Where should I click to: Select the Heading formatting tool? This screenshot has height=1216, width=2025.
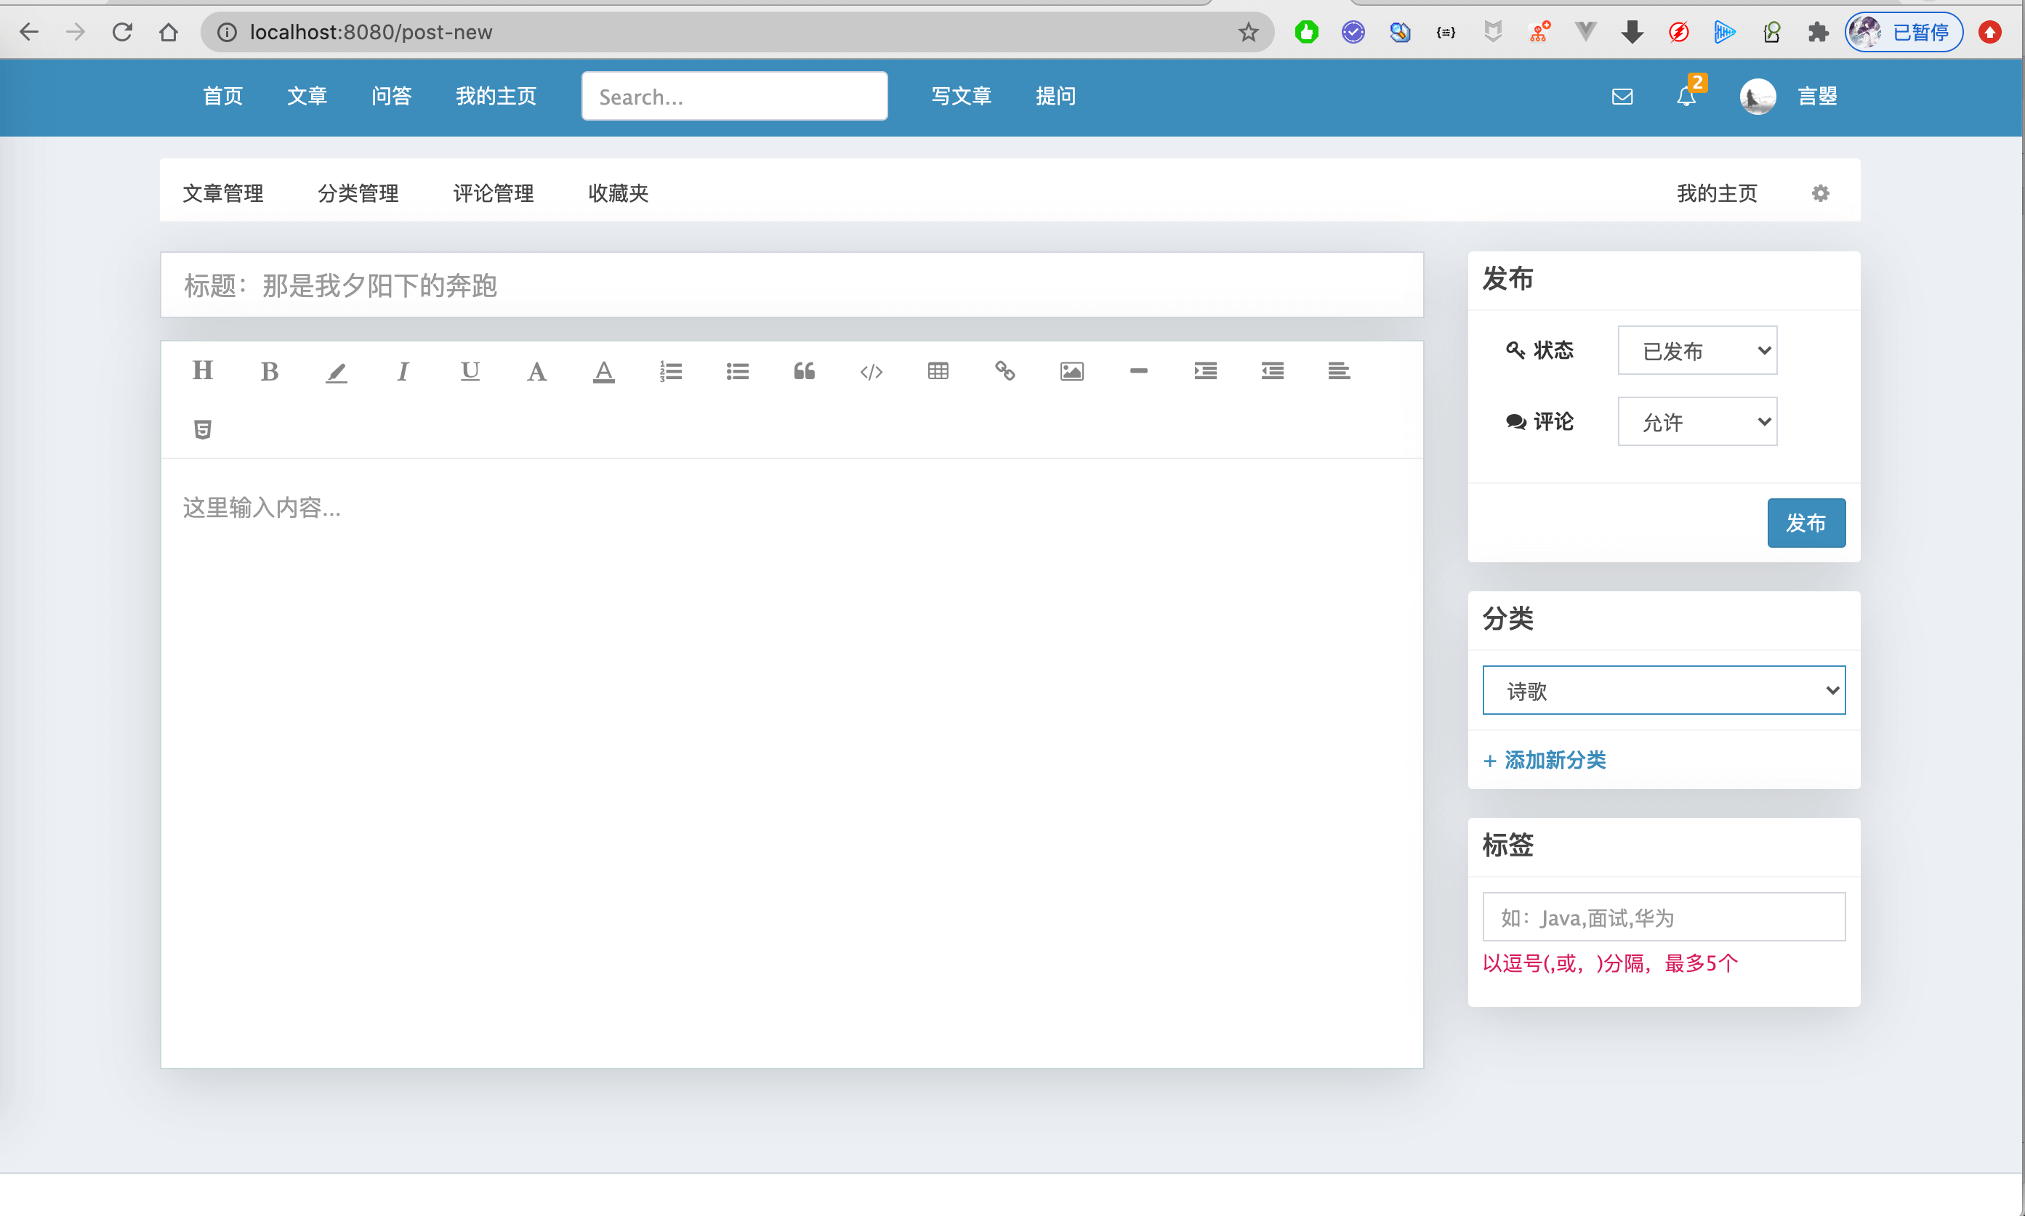click(203, 370)
